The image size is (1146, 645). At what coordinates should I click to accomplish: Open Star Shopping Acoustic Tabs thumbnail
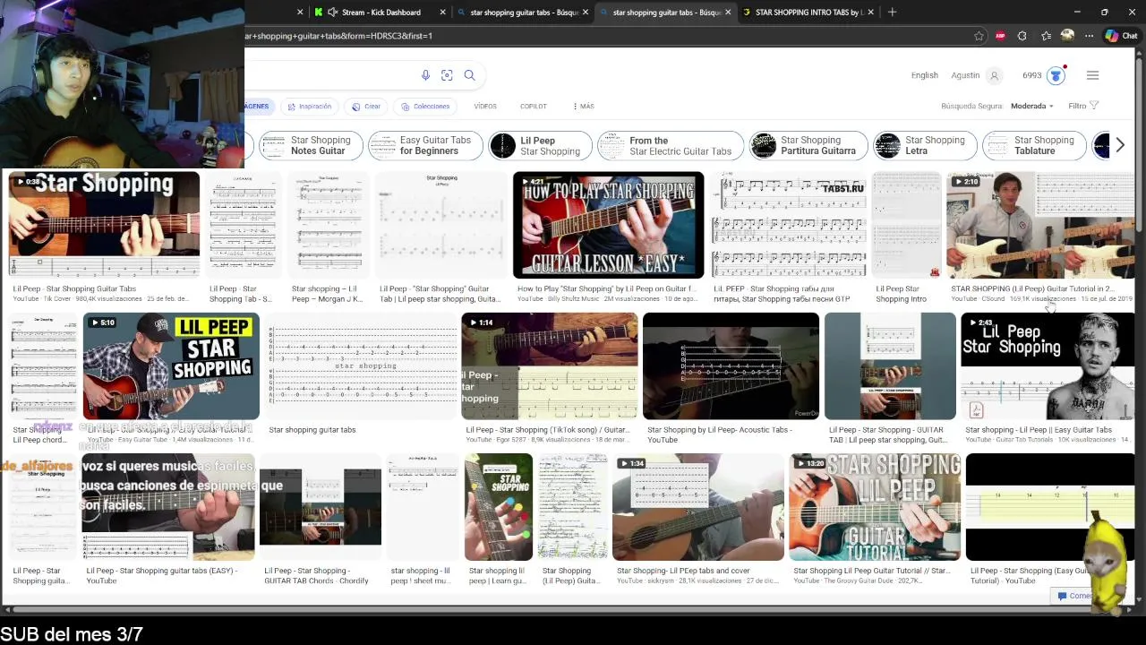731,366
